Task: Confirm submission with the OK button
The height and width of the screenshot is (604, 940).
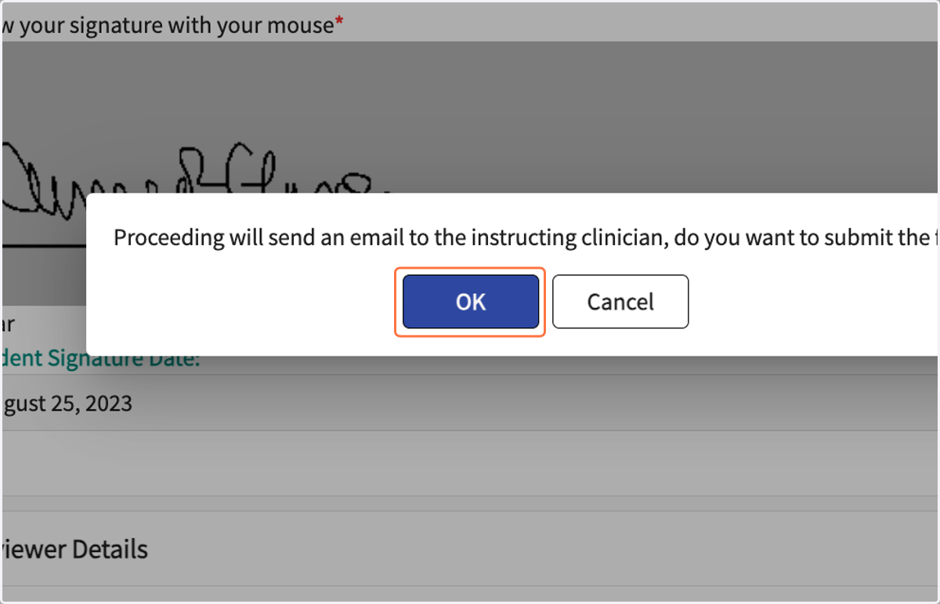Action: [470, 302]
